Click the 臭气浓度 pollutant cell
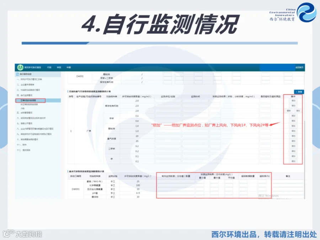 pyautogui.click(x=112, y=139)
